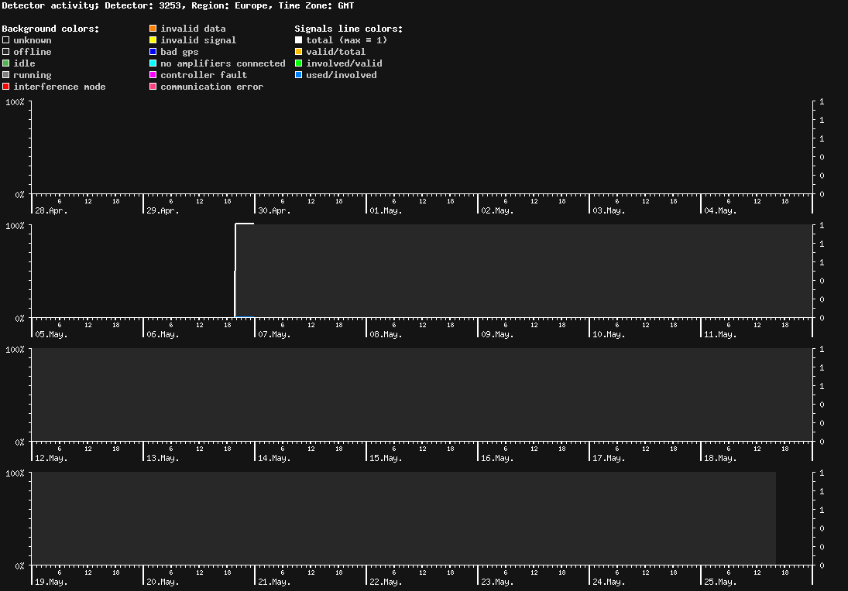Click the 07.May. date label
The width and height of the screenshot is (848, 591).
274,334
